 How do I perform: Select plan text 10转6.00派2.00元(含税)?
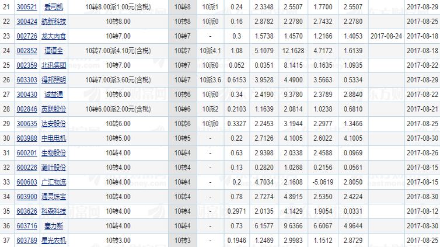(x=118, y=109)
